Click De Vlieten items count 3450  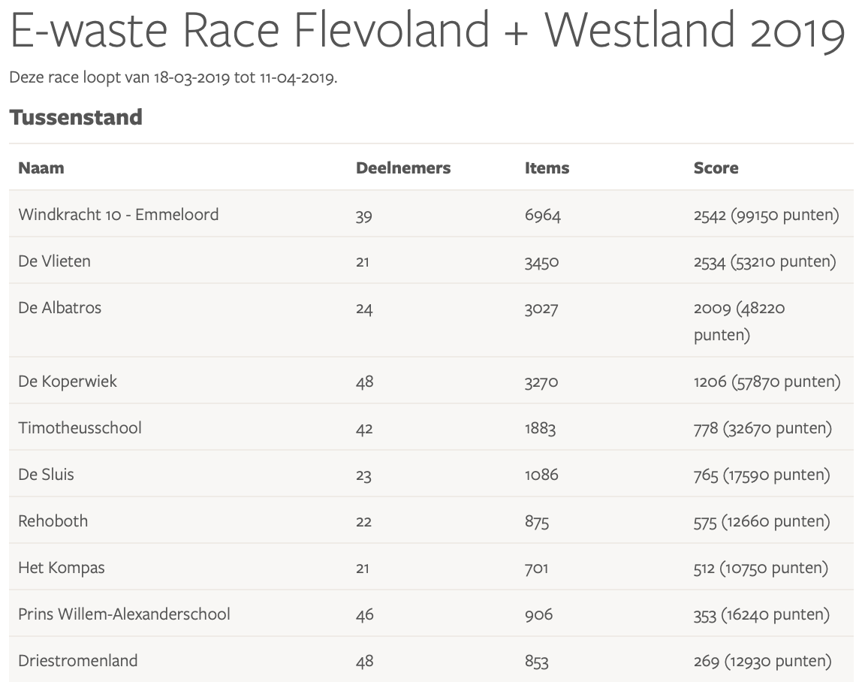(x=541, y=262)
